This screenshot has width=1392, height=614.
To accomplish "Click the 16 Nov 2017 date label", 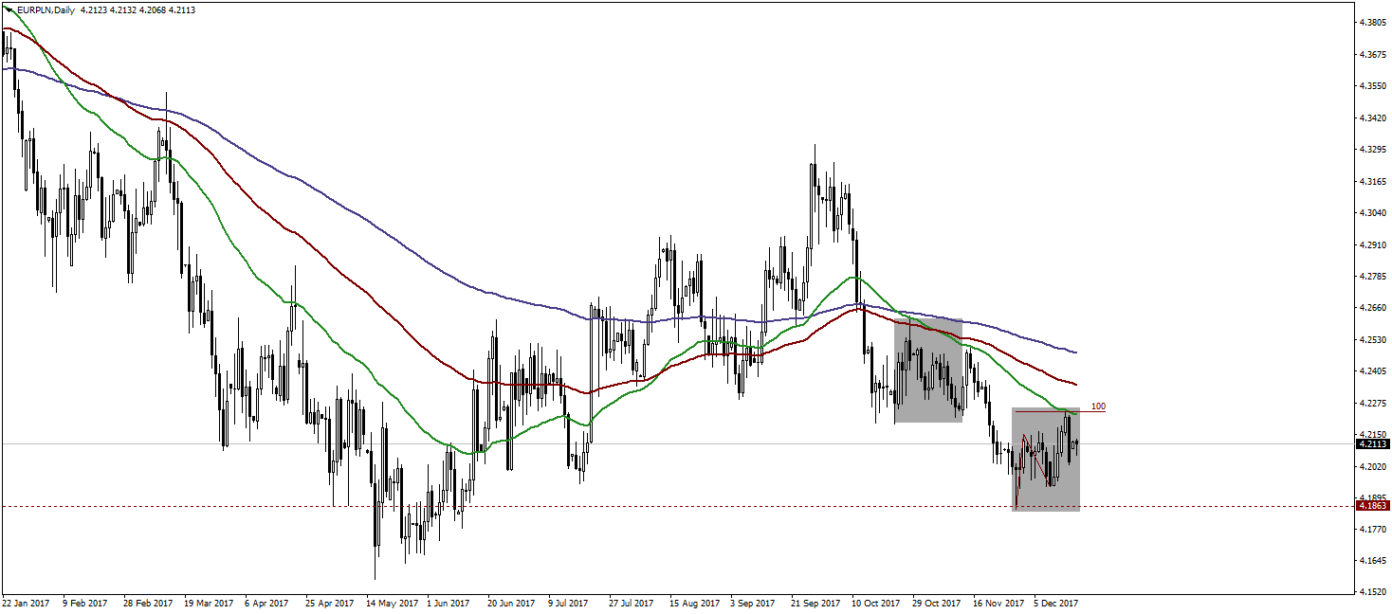I will point(998,603).
